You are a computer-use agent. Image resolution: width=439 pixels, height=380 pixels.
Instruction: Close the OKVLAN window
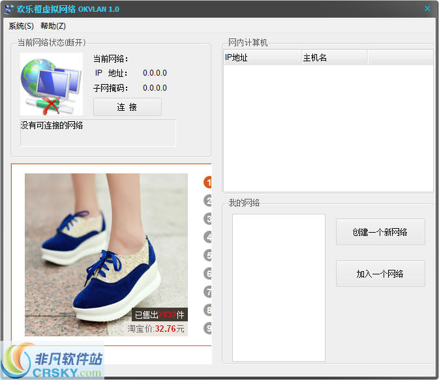(x=427, y=8)
